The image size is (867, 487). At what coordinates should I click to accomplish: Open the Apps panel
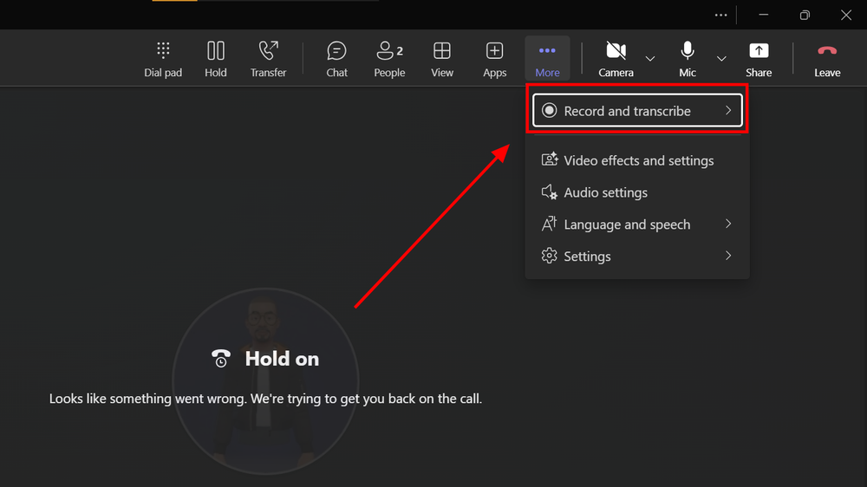tap(494, 59)
